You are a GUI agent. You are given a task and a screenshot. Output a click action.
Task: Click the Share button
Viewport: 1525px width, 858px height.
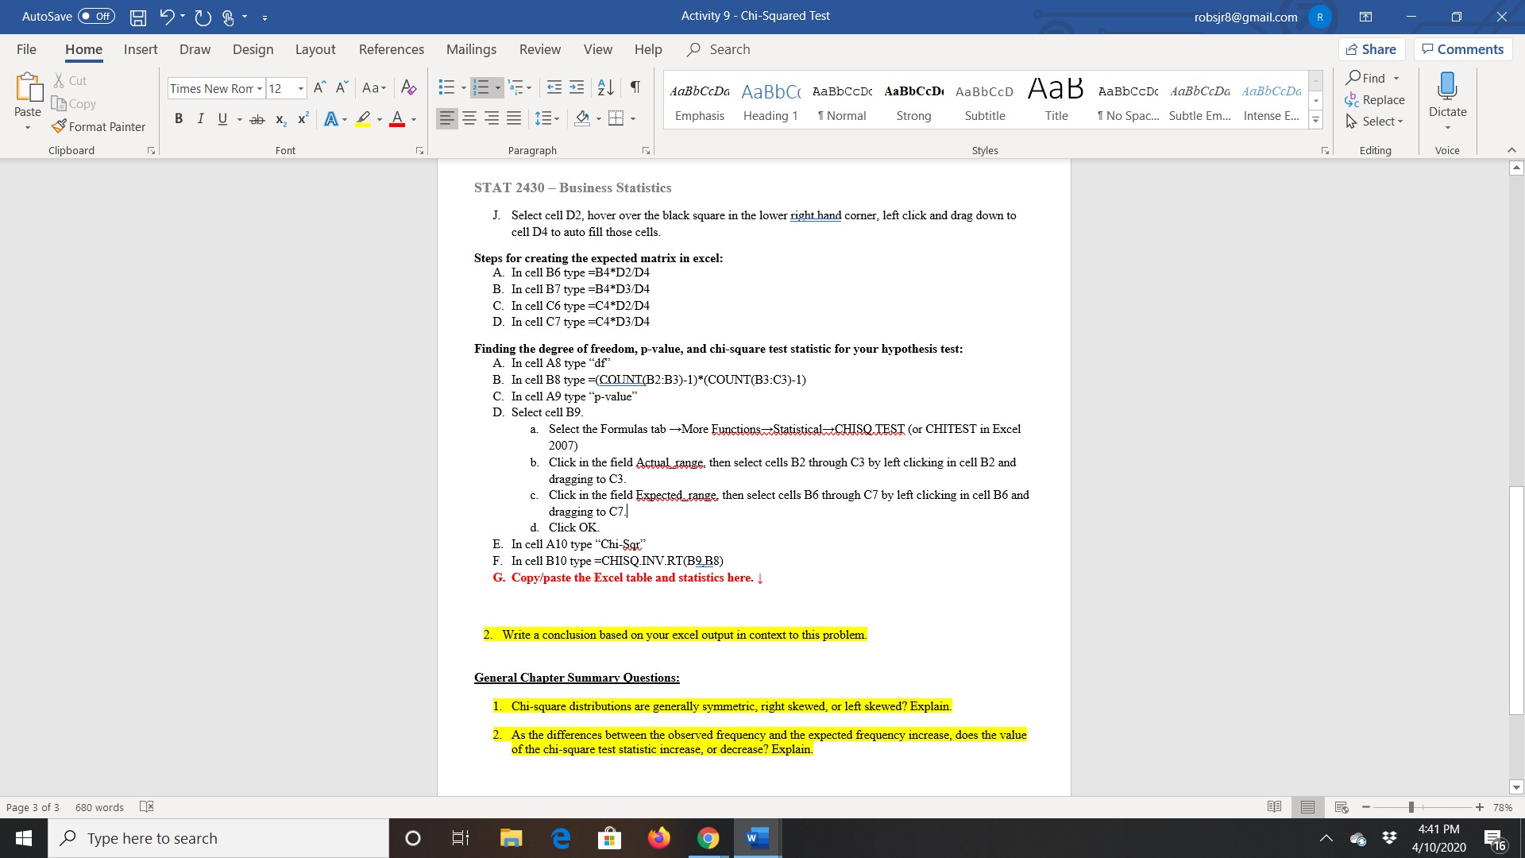pos(1371,49)
